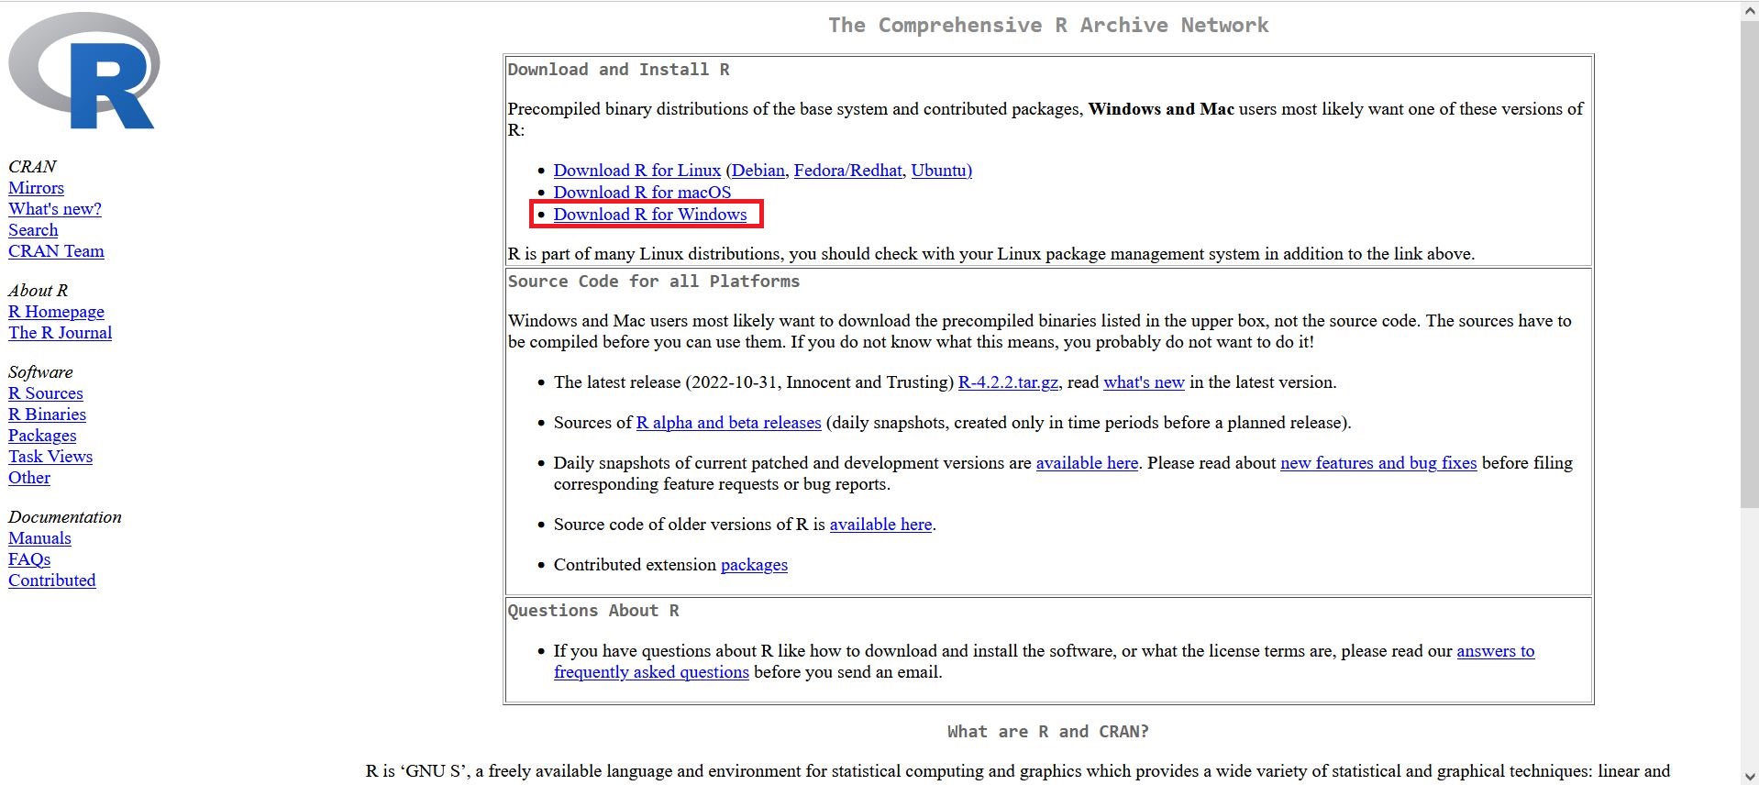Click Download R for macOS
The width and height of the screenshot is (1759, 785).
coord(643,193)
